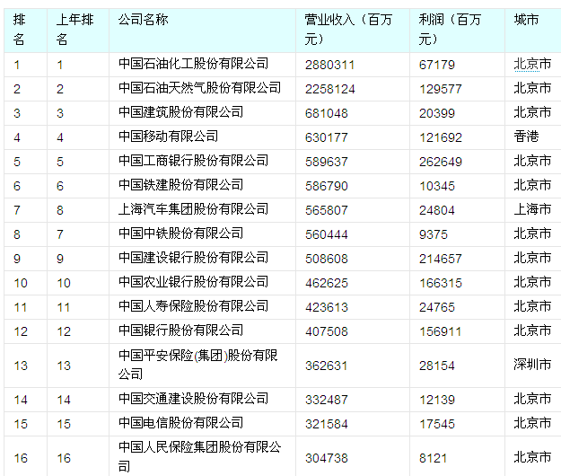Click revenue value 2880311
The height and width of the screenshot is (476, 561).
tap(329, 66)
